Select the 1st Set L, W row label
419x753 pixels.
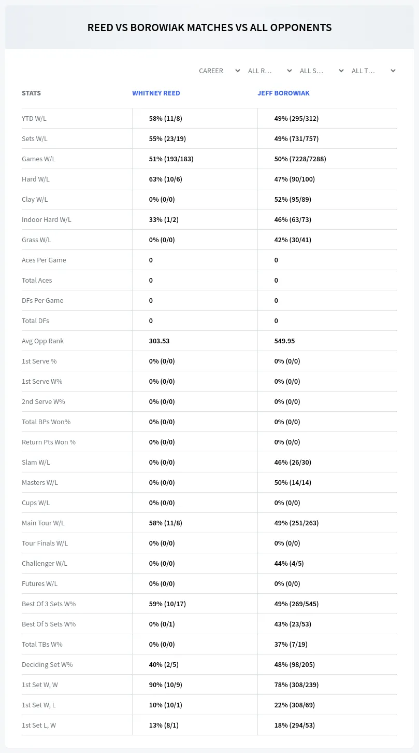[x=39, y=725]
